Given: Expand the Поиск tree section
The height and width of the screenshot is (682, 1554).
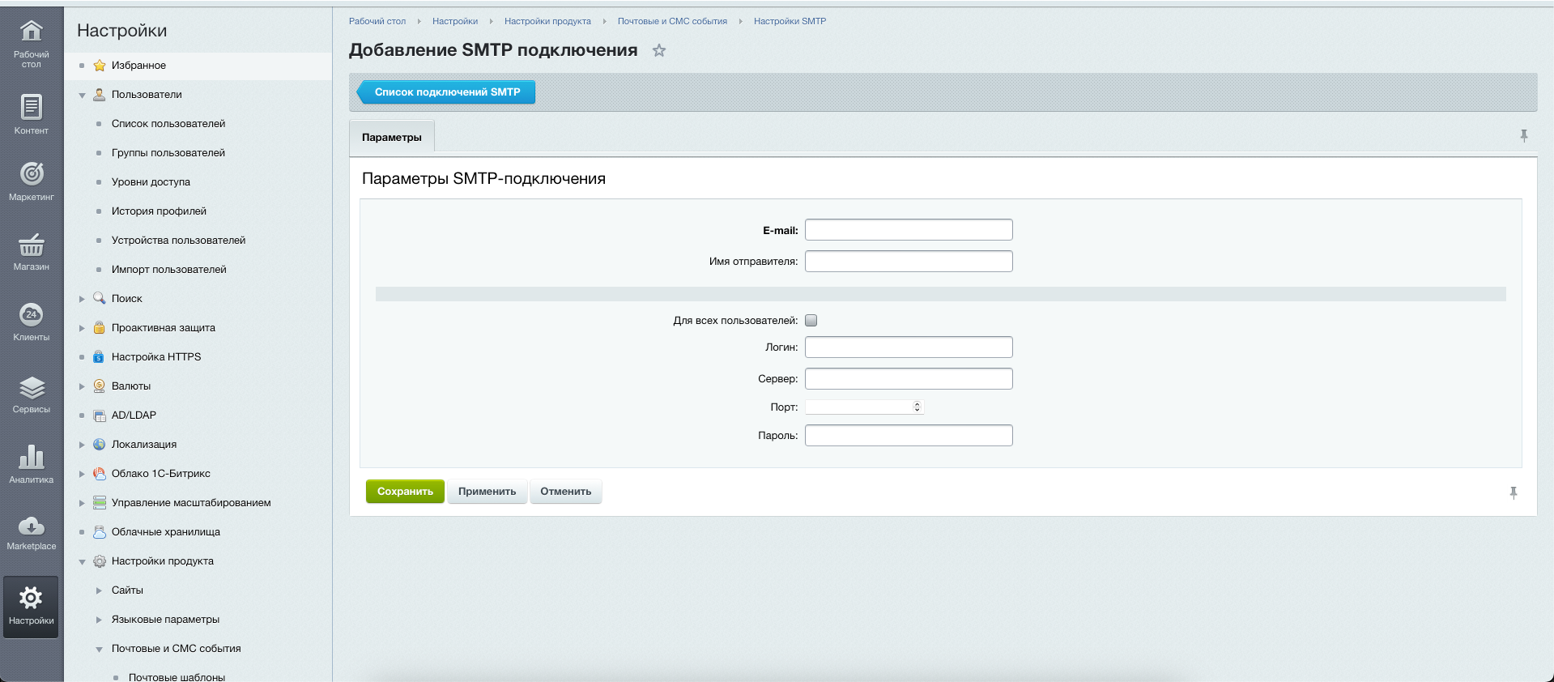Looking at the screenshot, I should (82, 299).
